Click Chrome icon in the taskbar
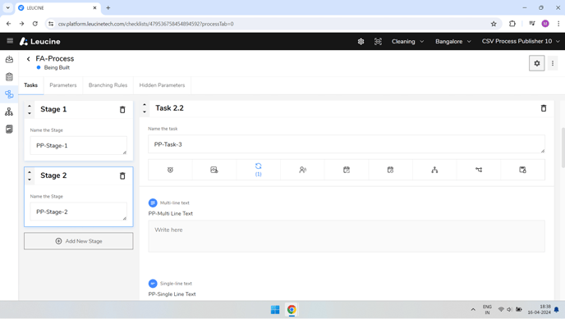The width and height of the screenshot is (565, 319). click(x=292, y=310)
